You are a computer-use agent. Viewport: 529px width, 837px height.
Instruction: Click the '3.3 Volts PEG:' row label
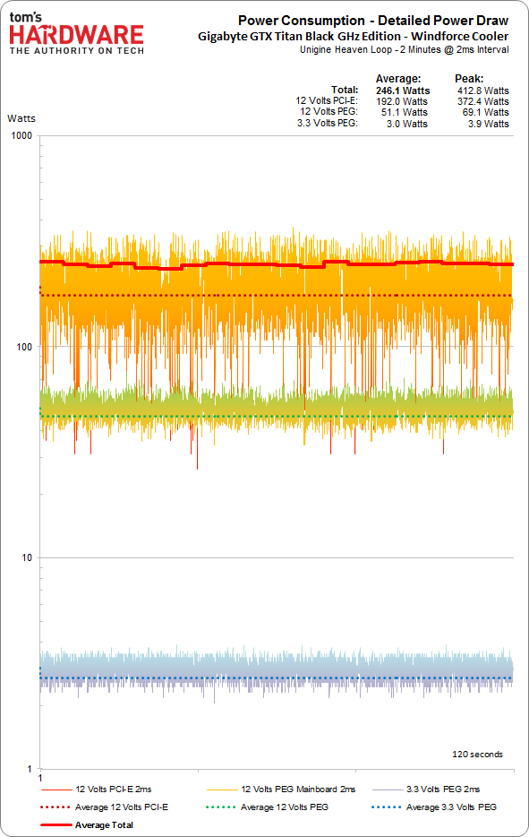tap(328, 123)
